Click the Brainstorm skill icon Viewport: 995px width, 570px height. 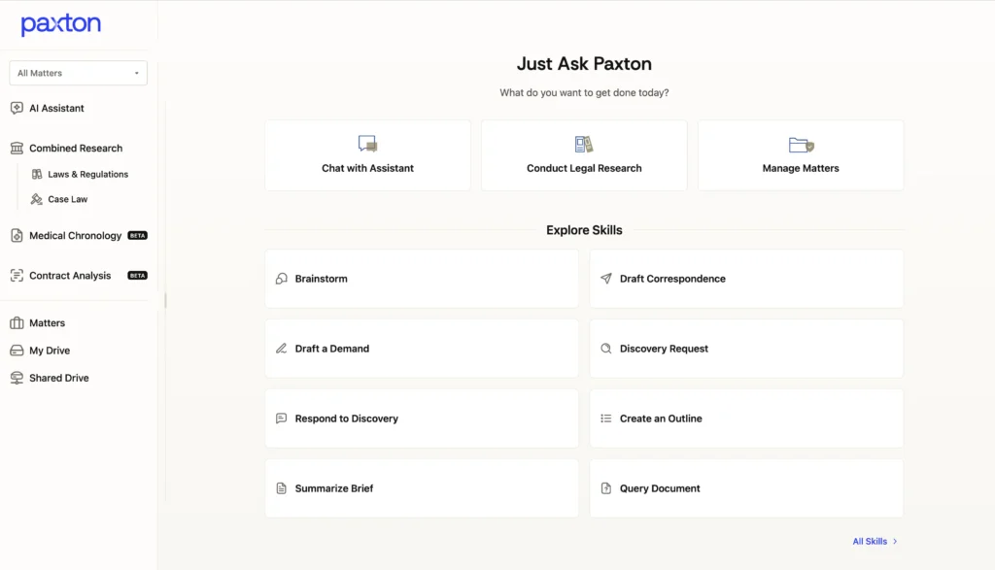click(281, 279)
